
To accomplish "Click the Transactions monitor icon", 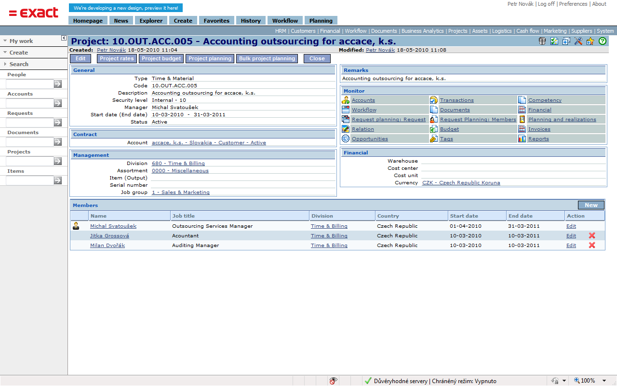I will [434, 100].
